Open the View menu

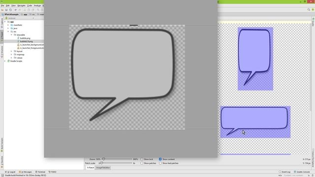(13, 5)
